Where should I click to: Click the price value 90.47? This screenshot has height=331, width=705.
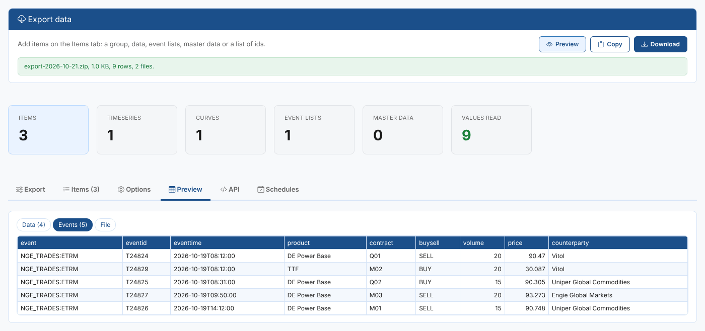[x=527, y=256]
